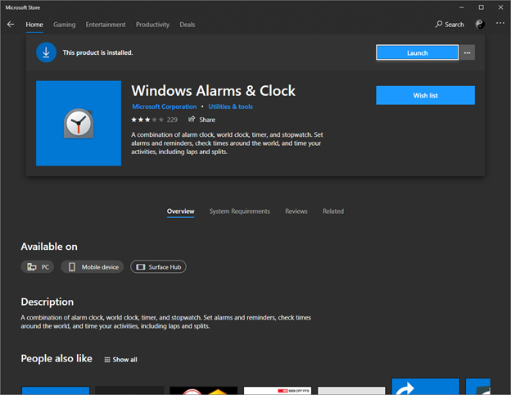Open the Utilities & tools category link
Viewport: 511px width, 395px height.
pos(230,107)
